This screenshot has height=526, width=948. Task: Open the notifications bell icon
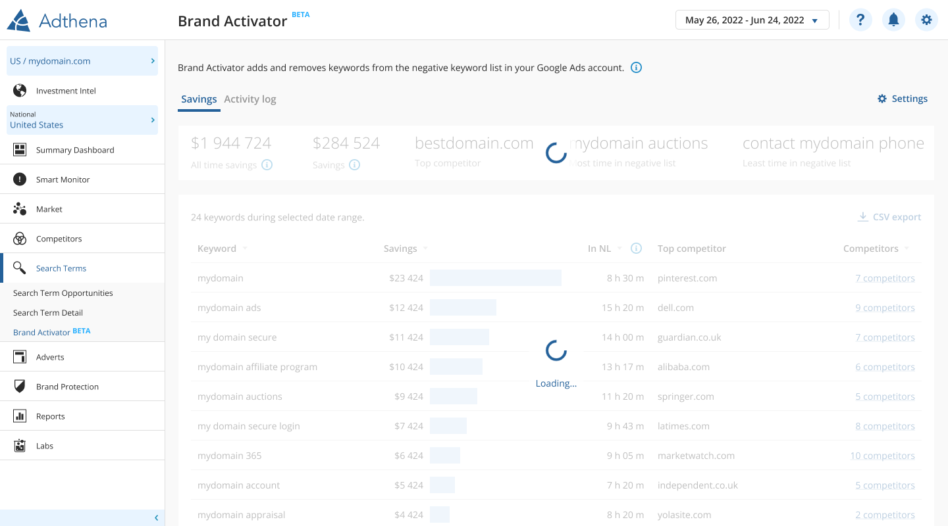893,20
